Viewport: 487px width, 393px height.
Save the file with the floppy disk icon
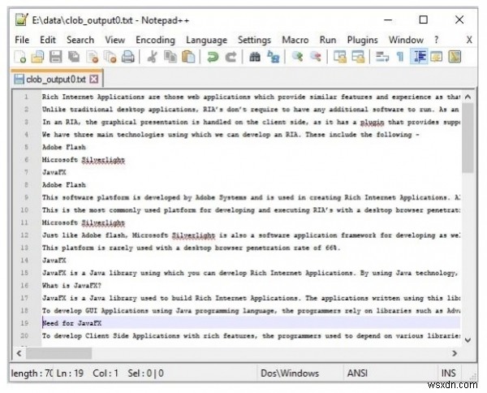tap(55, 57)
